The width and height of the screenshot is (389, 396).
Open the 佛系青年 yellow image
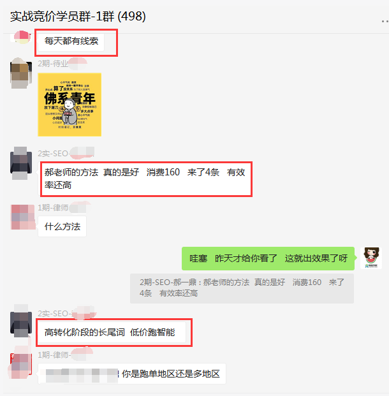click(x=70, y=105)
